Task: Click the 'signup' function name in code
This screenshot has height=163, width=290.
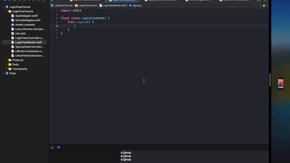Action: [x=82, y=22]
